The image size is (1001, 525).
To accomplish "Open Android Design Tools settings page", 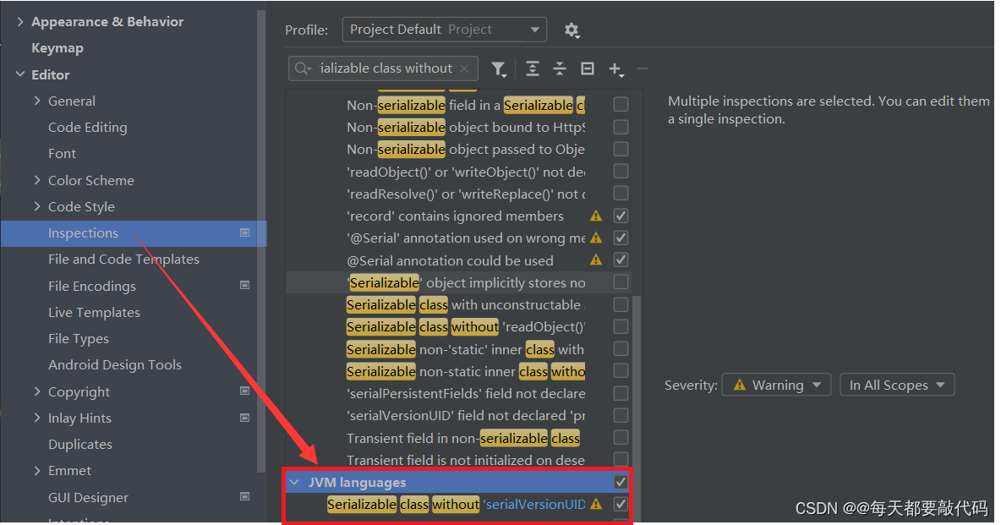I will tap(115, 364).
